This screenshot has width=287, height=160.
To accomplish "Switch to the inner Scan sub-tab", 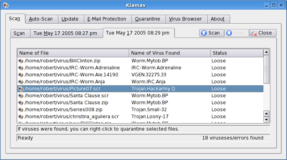I will (x=20, y=33).
